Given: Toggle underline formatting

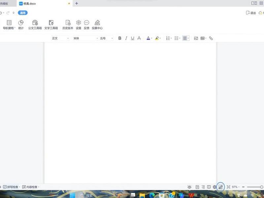Looking at the screenshot, I should 133,38.
